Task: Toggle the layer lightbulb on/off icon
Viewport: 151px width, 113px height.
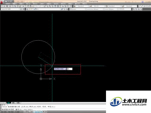Action: [30, 9]
